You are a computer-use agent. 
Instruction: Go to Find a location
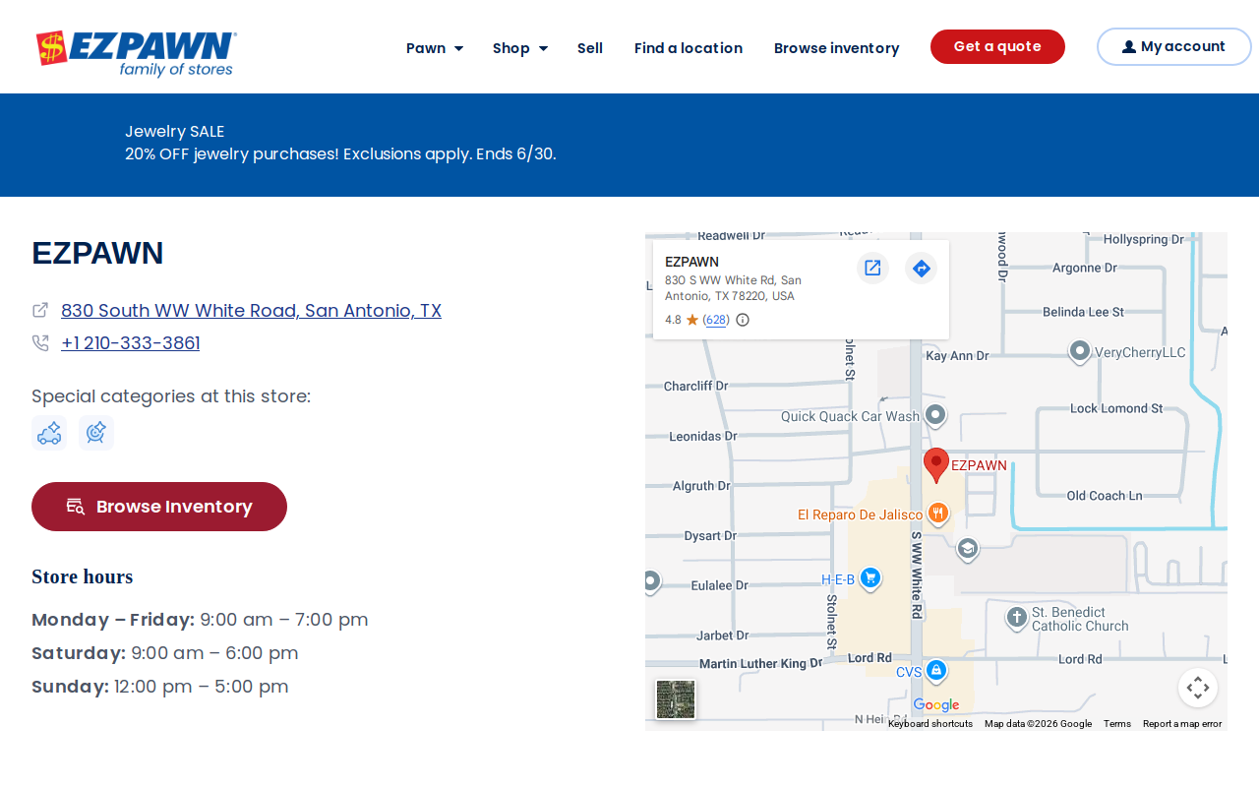(689, 48)
